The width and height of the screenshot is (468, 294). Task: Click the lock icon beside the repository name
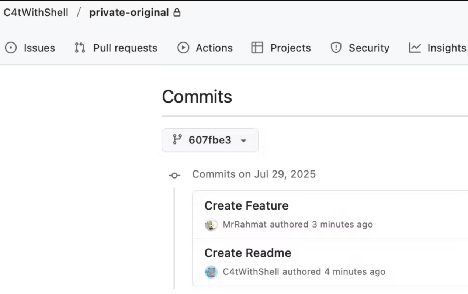pyautogui.click(x=177, y=12)
